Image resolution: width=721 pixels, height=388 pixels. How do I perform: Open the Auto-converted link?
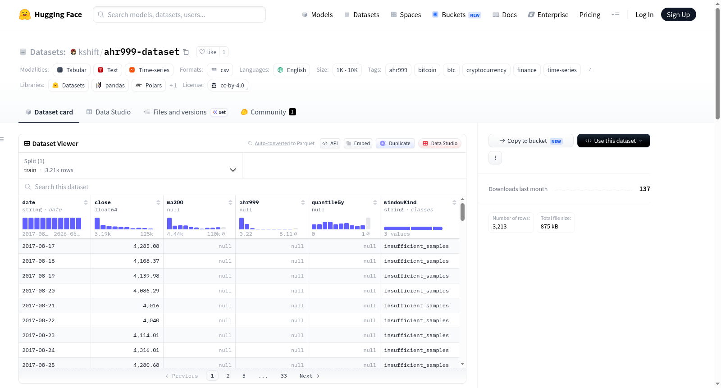[x=272, y=143]
